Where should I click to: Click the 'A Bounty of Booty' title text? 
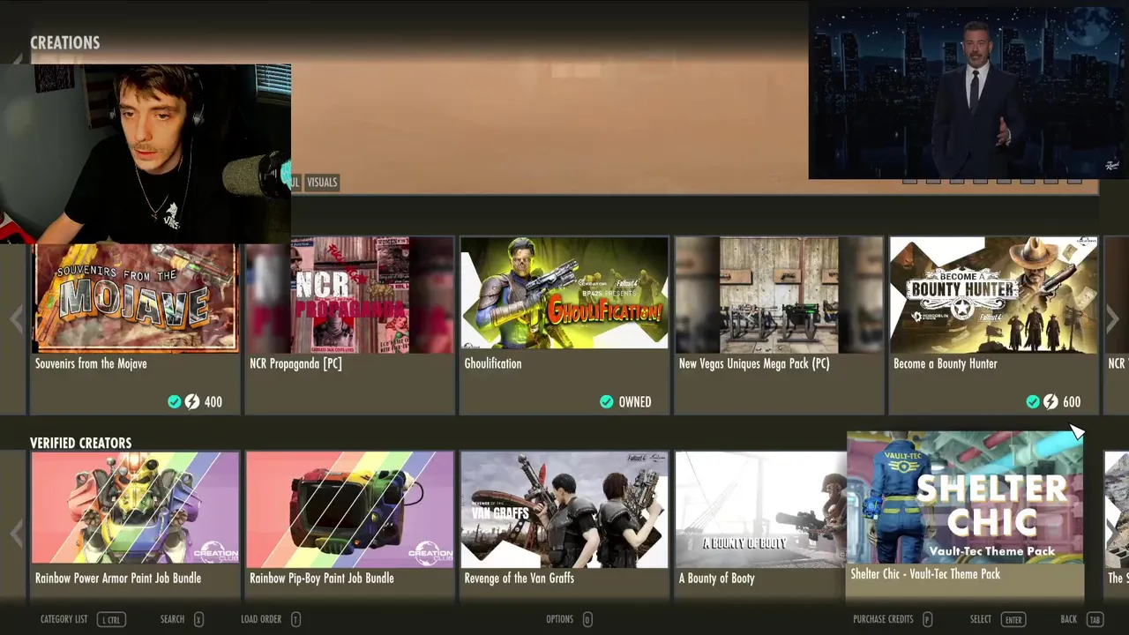pyautogui.click(x=717, y=578)
